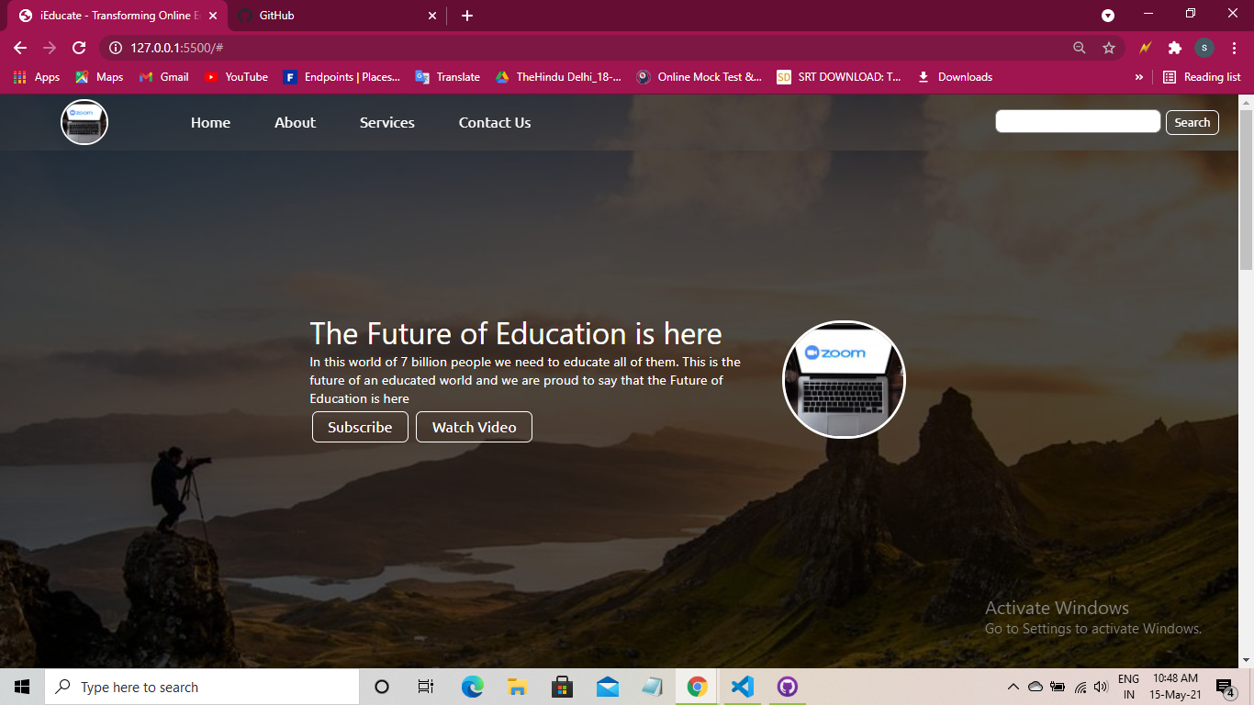Open a new browser tab
The image size is (1254, 705).
(x=467, y=16)
